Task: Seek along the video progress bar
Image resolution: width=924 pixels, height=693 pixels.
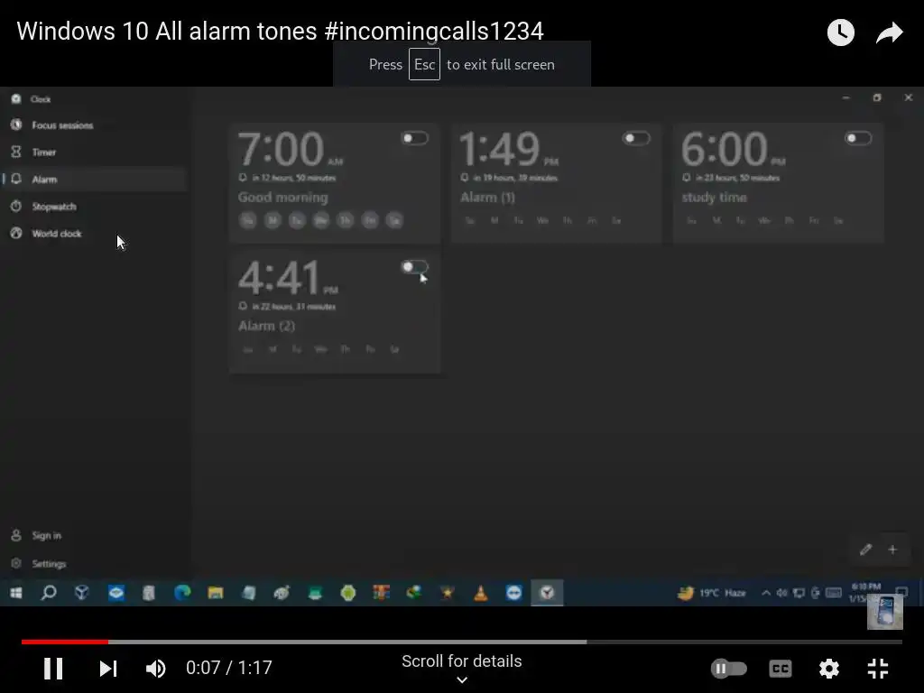Action: pyautogui.click(x=462, y=642)
